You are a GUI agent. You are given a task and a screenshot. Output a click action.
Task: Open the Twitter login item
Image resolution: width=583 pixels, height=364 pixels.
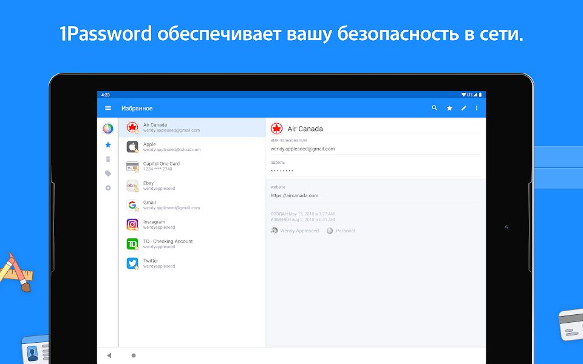(193, 263)
